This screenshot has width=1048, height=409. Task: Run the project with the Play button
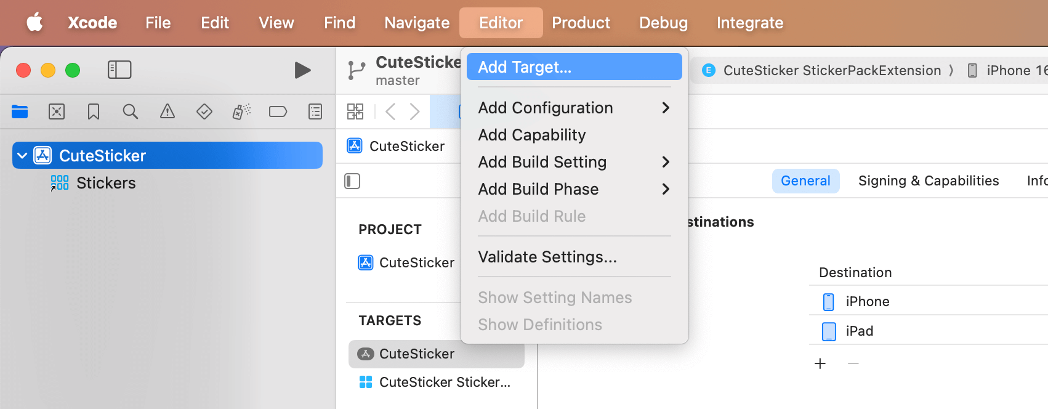302,70
